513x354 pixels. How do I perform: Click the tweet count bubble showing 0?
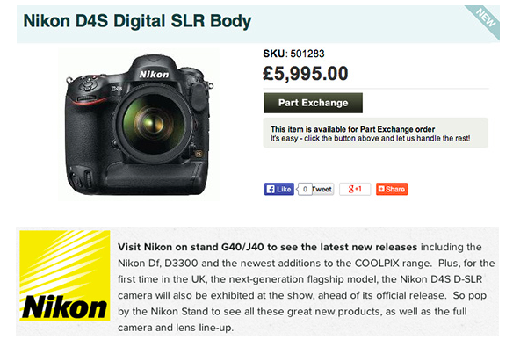(x=305, y=189)
